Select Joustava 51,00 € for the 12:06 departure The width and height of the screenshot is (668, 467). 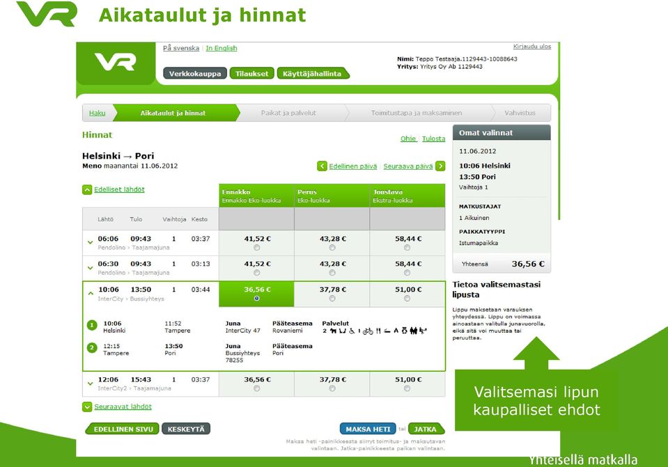[407, 388]
